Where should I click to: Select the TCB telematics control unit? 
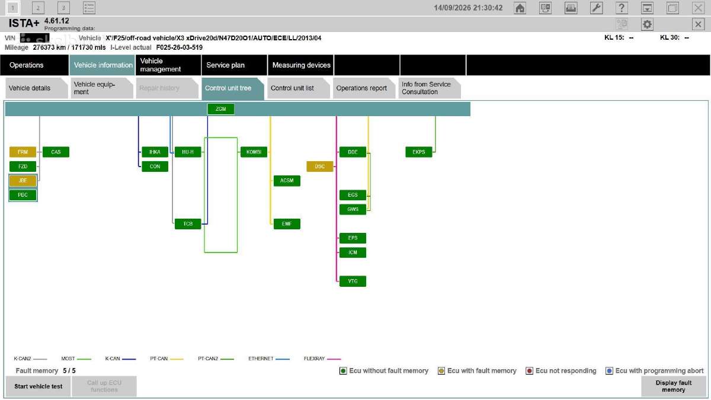188,224
